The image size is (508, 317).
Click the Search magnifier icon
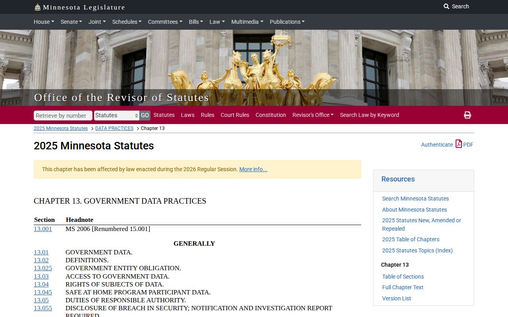[x=446, y=6]
